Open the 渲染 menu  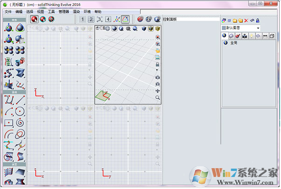76,12
